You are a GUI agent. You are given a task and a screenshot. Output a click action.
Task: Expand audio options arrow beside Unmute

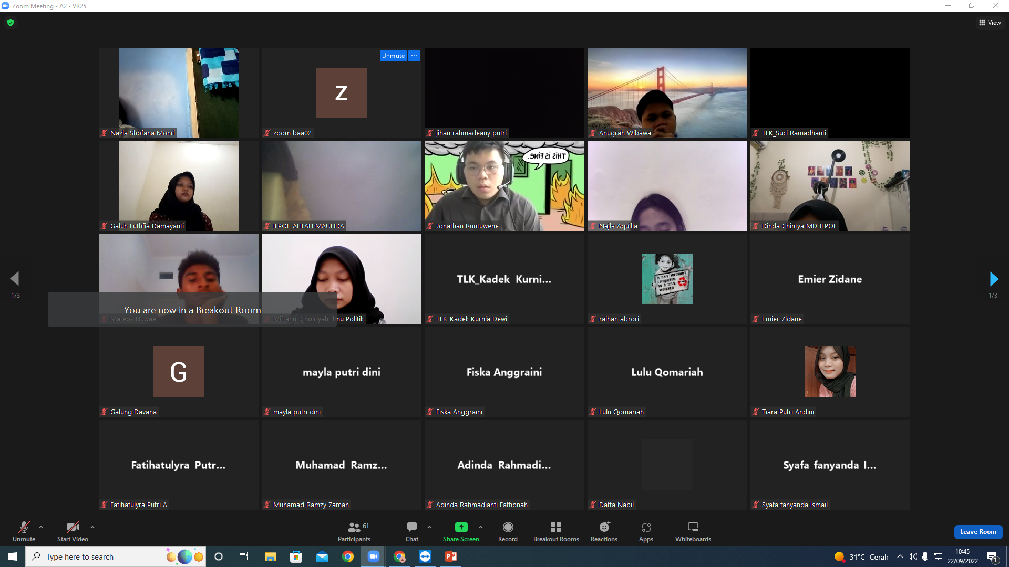point(41,527)
